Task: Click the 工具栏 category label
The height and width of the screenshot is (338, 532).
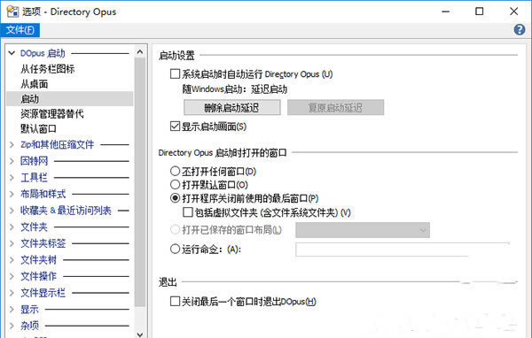Action: [x=34, y=178]
